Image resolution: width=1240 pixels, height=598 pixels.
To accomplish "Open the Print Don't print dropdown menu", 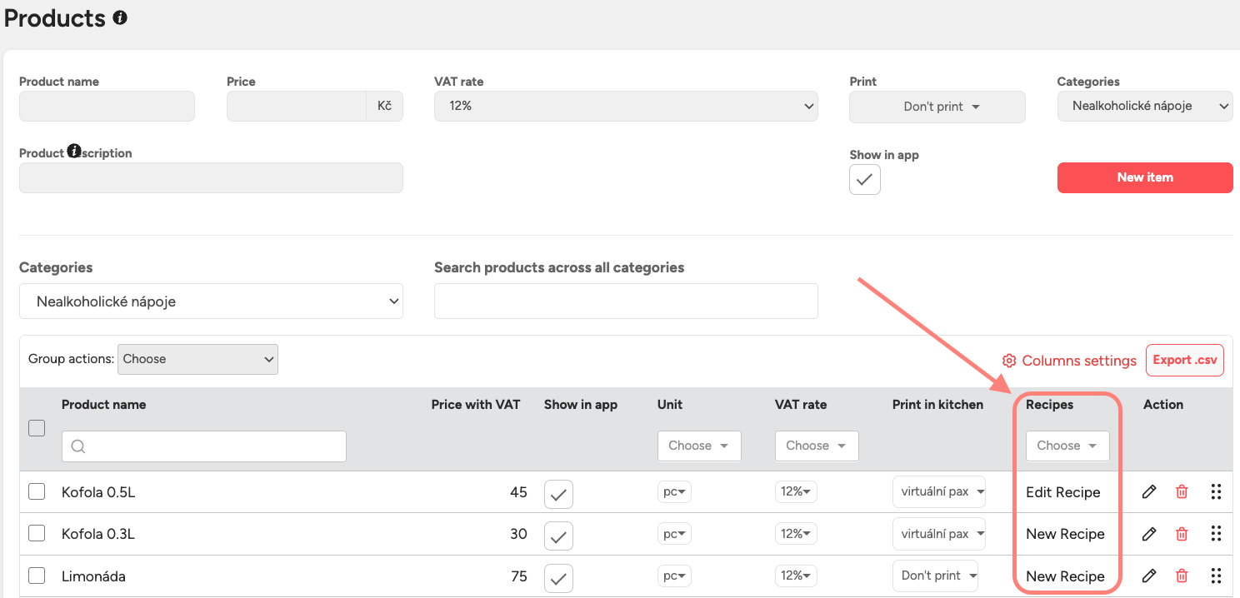I will coord(937,107).
